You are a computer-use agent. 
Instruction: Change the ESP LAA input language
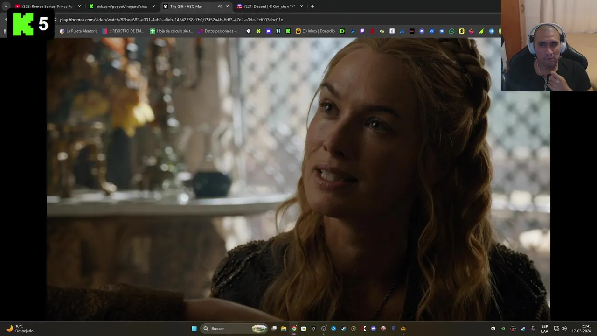tap(545, 329)
